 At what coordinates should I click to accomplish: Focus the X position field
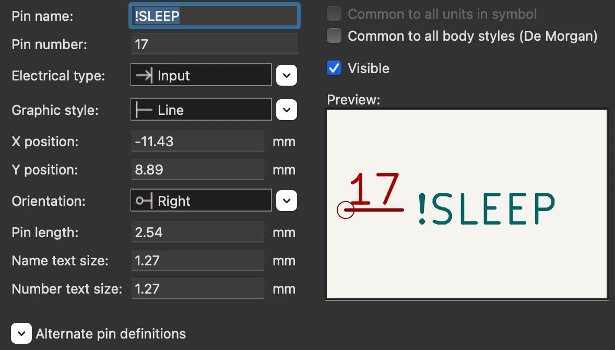tap(198, 142)
